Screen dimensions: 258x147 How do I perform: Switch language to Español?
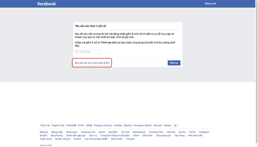[128, 125]
